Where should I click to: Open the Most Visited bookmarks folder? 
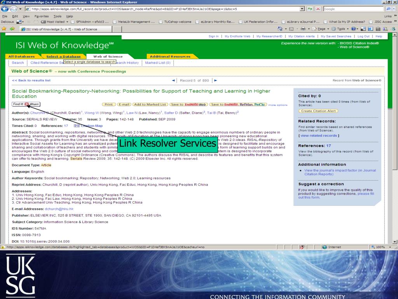pyautogui.click(x=54, y=22)
